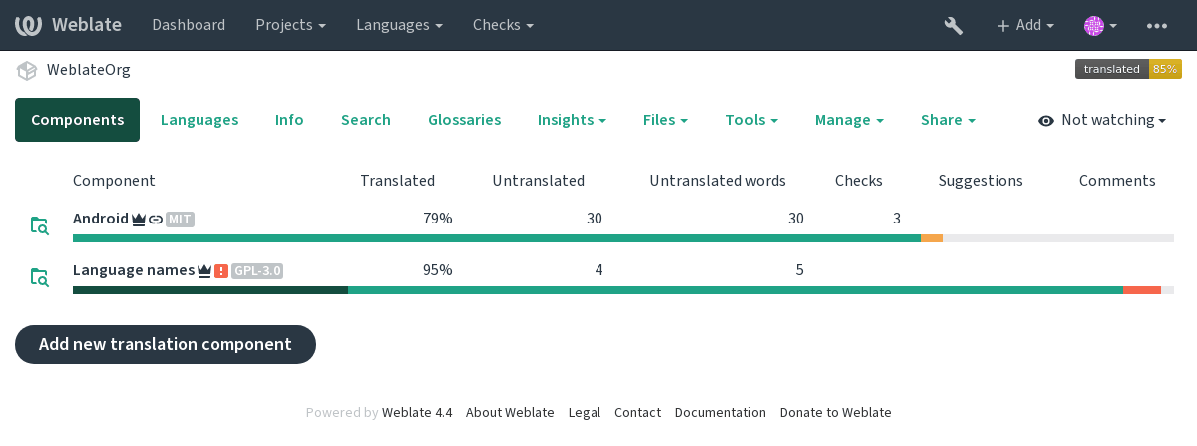Click the red alert icon on Language names
1197x446 pixels.
click(x=221, y=270)
